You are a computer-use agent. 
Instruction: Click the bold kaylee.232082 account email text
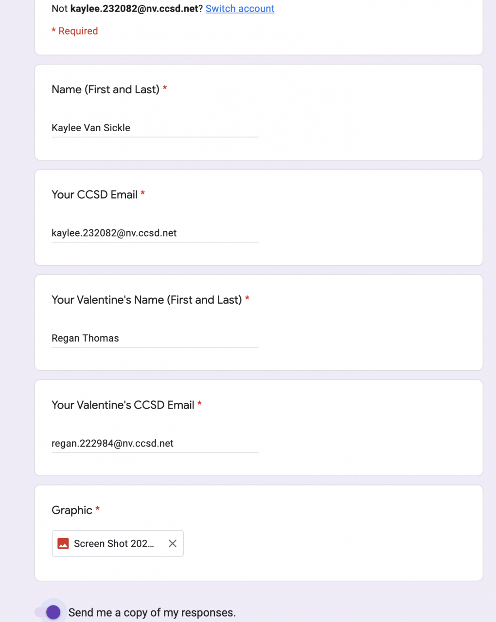[134, 9]
